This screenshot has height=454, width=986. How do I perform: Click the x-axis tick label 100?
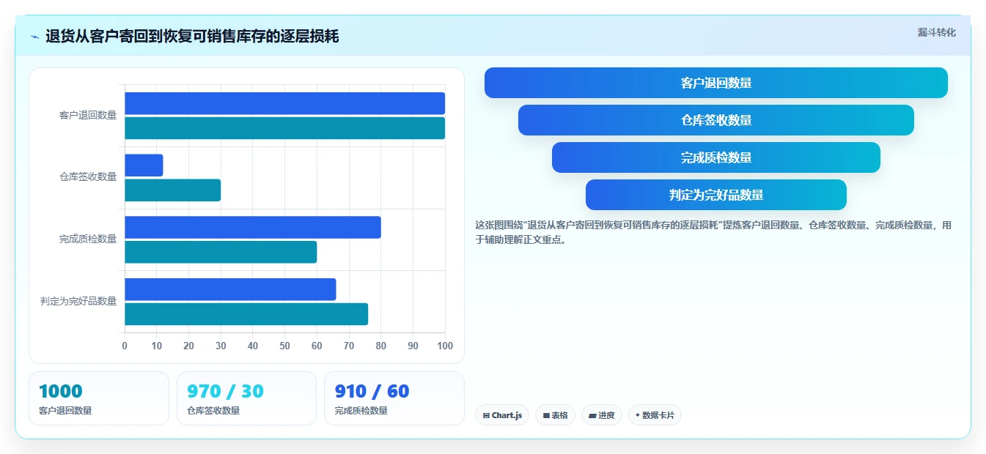444,346
